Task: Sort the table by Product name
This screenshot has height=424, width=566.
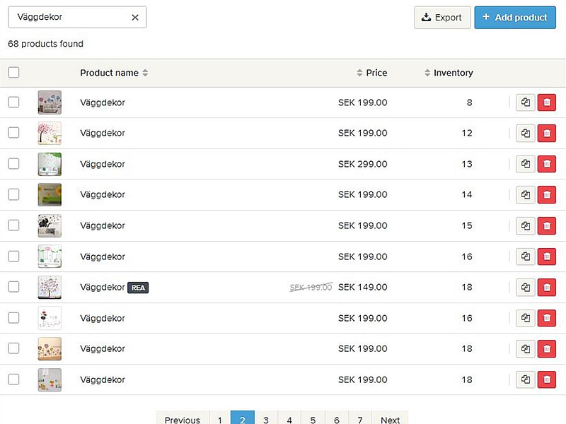Action: [114, 73]
